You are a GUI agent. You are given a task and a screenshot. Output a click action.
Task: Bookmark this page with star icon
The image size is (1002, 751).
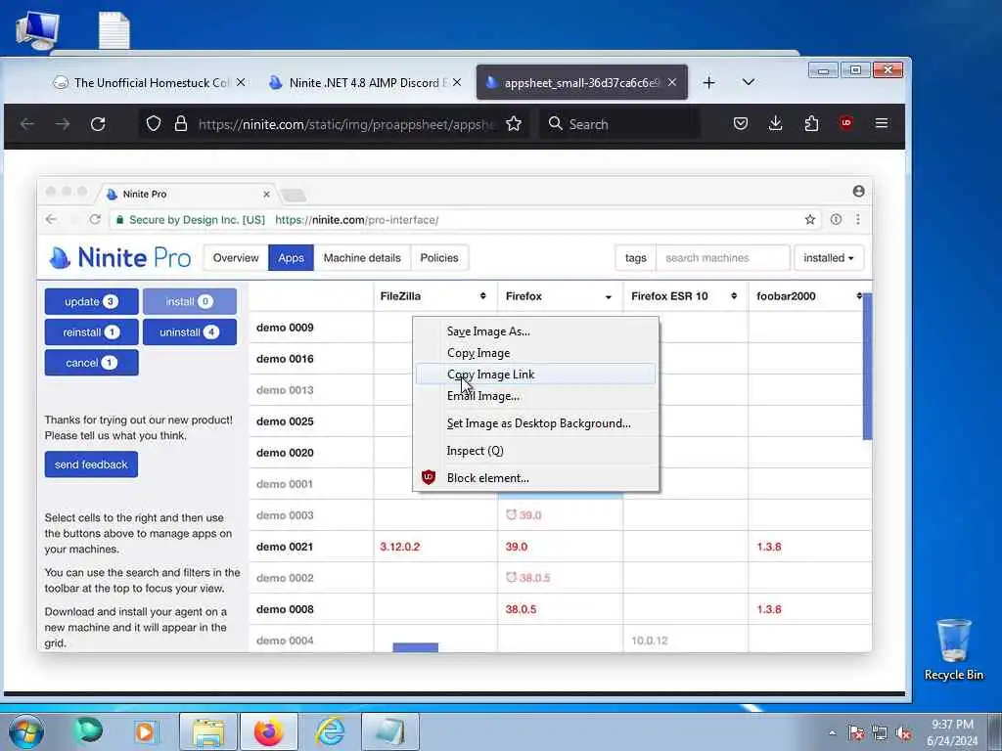[514, 124]
